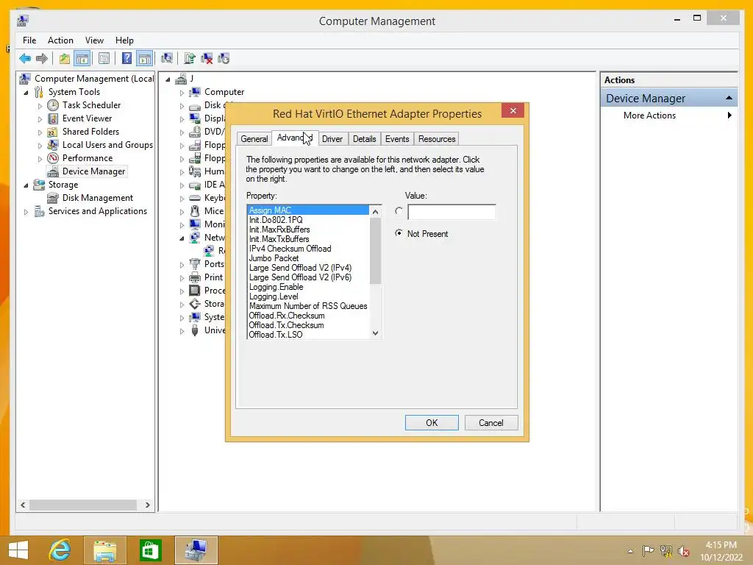Click the console tree horizontal scrollbar right arrow
Viewport: 753px width, 565px height.
pyautogui.click(x=147, y=505)
